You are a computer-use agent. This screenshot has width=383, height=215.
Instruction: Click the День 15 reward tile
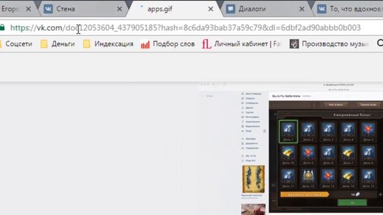368,178
